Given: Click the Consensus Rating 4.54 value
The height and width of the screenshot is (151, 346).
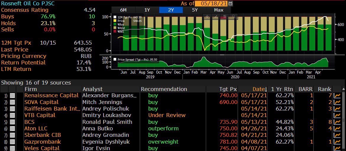Looking at the screenshot, I should pyautogui.click(x=90, y=10).
